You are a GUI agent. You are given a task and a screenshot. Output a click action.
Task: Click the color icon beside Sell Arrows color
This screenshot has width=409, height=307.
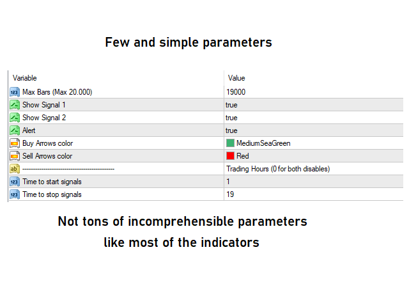coord(15,156)
